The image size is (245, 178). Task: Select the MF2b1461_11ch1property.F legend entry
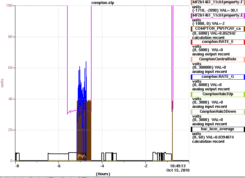(218, 2)
